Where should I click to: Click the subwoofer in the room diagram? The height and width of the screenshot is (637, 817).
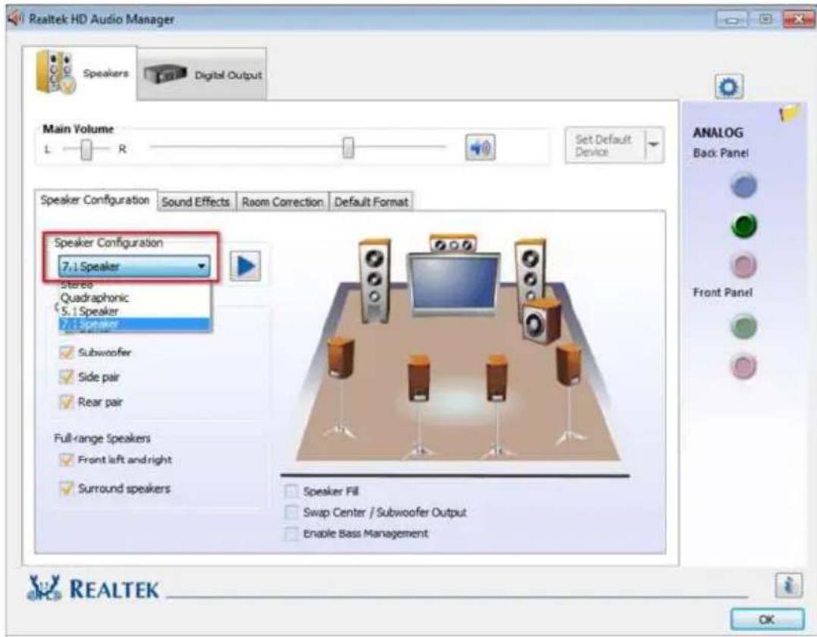coord(542,321)
